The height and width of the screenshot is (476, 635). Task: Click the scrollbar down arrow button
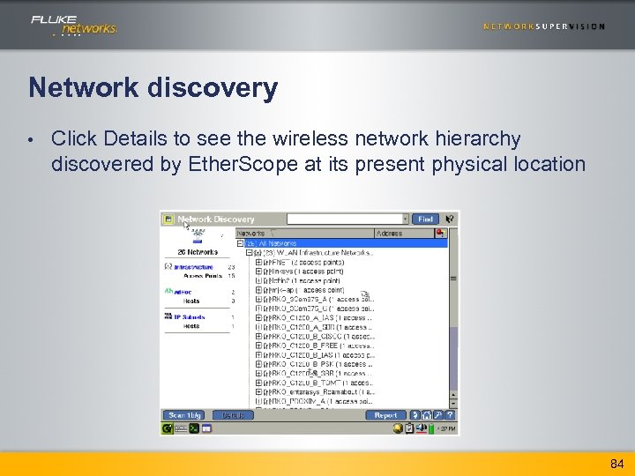[453, 404]
